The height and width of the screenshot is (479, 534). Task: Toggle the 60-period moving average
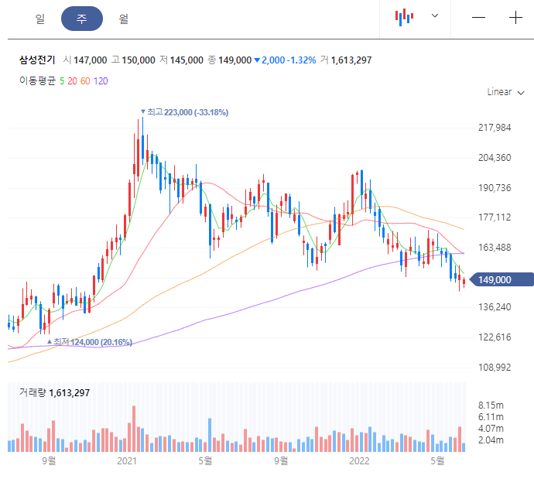(85, 81)
